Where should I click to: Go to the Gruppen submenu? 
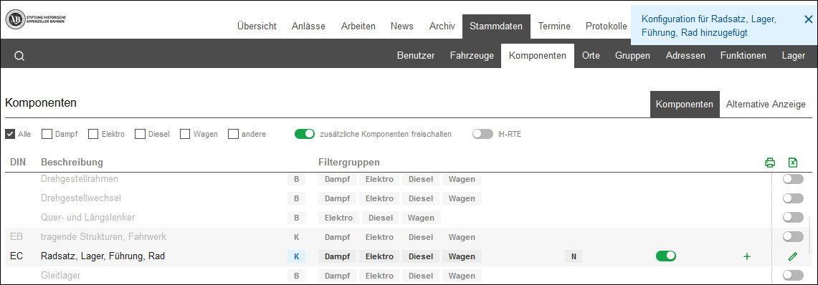632,56
